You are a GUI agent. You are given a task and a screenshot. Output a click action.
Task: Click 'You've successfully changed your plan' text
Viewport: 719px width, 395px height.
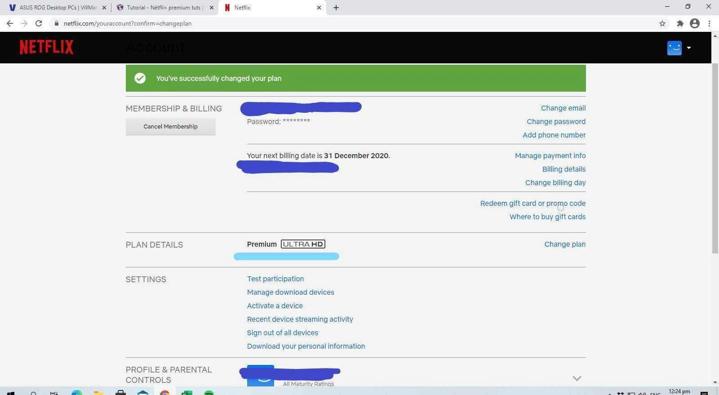(218, 78)
